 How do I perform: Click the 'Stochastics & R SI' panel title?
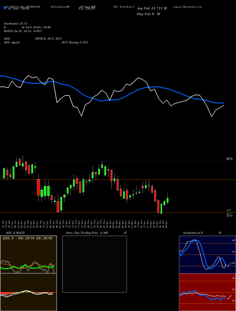pos(202,233)
